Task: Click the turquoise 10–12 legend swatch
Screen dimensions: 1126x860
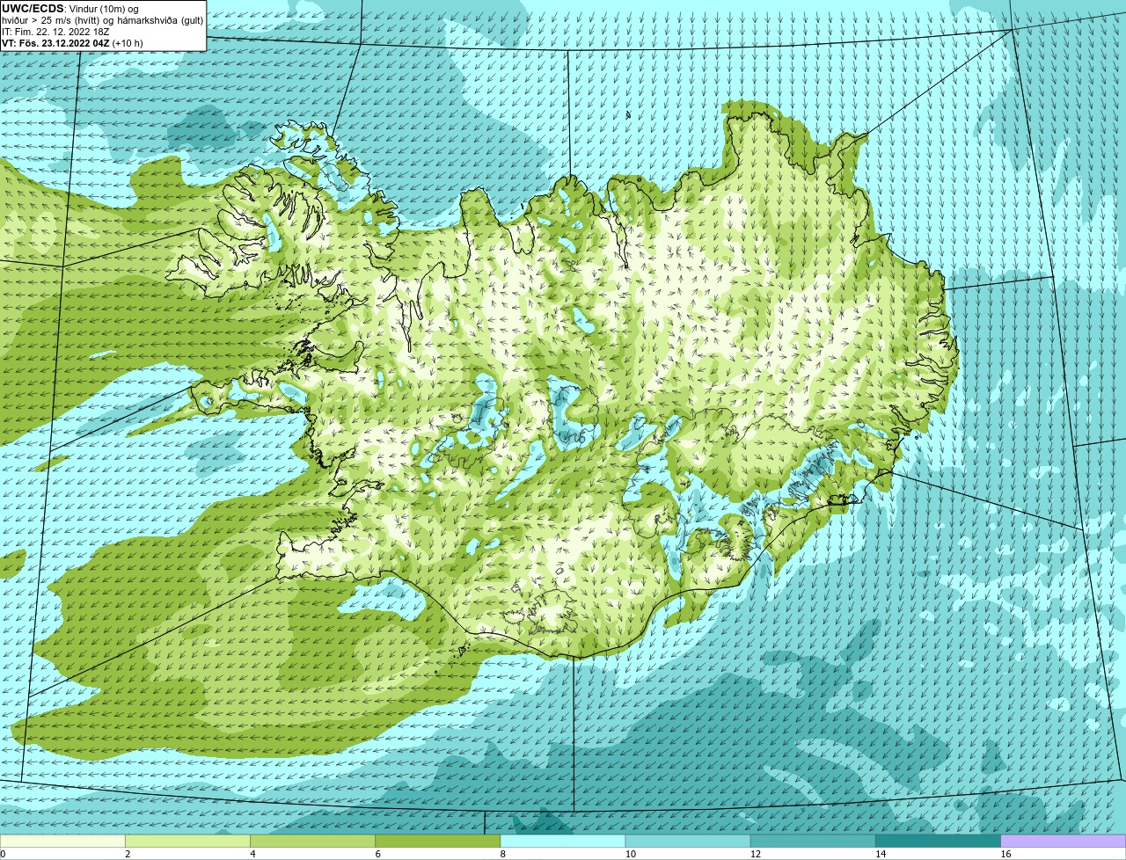Action: tap(688, 841)
